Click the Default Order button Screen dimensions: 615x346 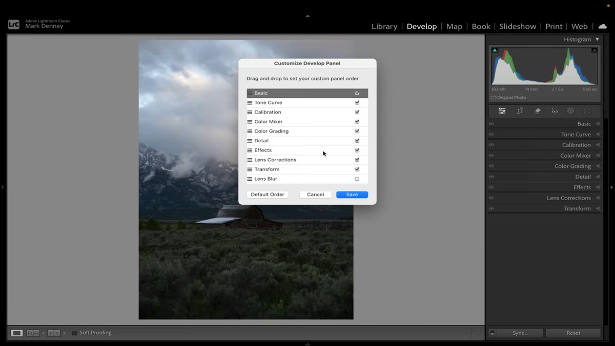[268, 194]
